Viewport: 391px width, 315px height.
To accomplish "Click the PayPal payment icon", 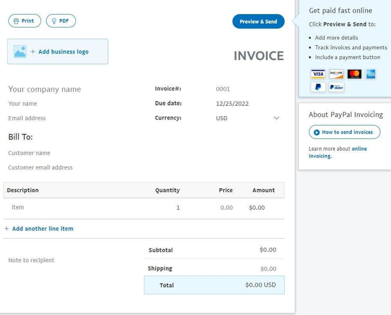I will 318,87.
